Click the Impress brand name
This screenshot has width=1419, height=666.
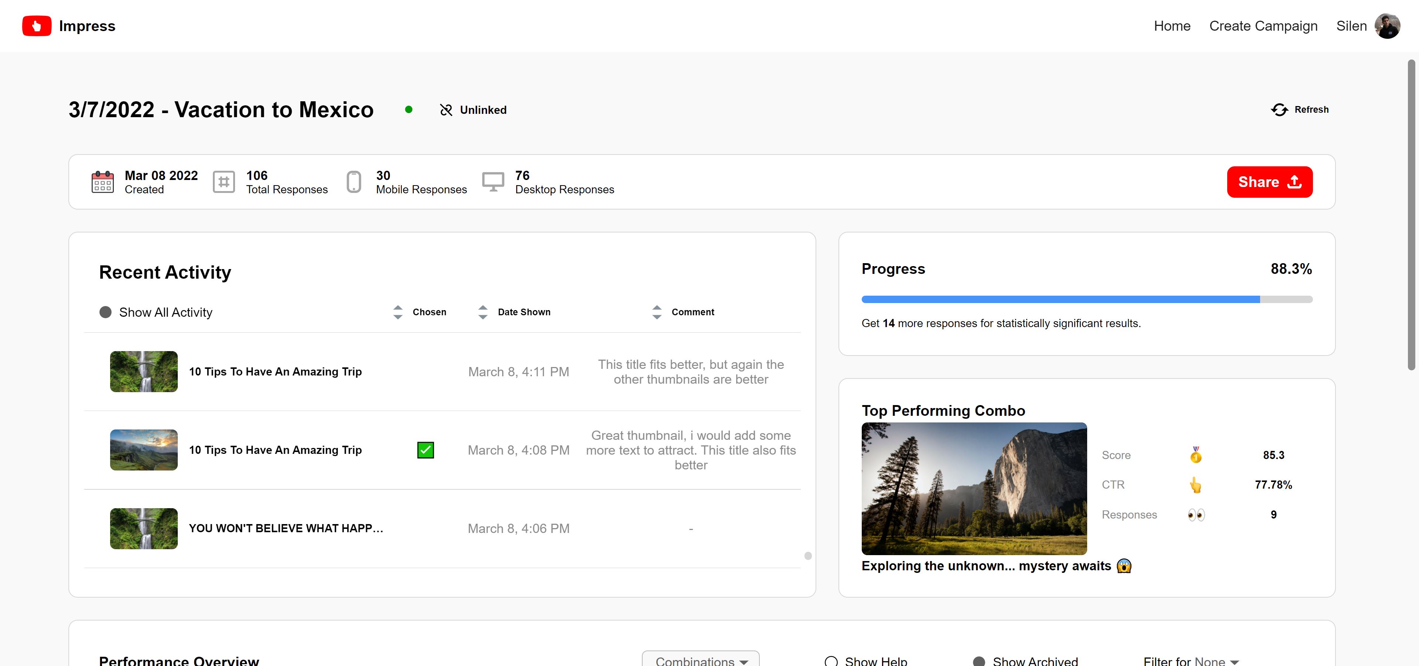(87, 26)
